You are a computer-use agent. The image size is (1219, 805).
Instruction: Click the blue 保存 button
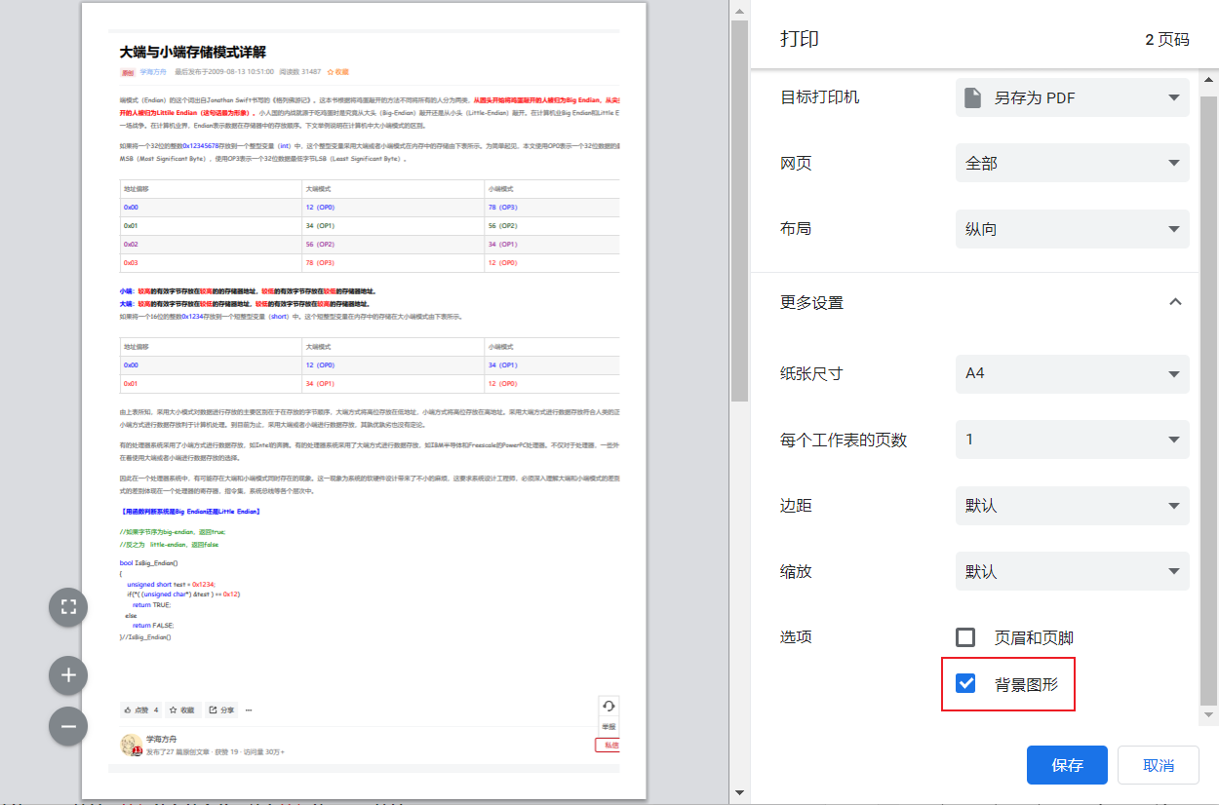coord(1067,765)
